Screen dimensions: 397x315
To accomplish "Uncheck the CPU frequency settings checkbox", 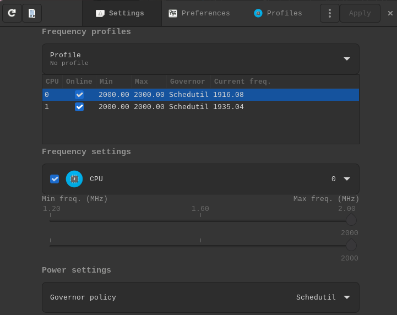I will (x=55, y=179).
